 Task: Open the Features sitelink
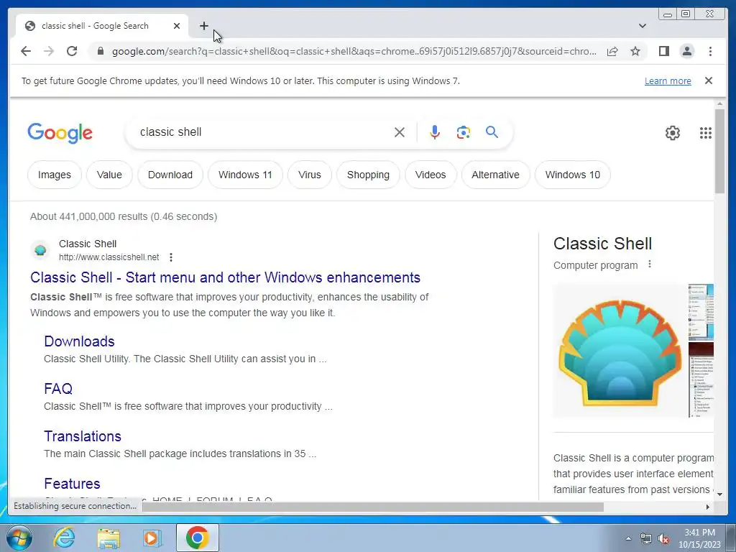(73, 484)
